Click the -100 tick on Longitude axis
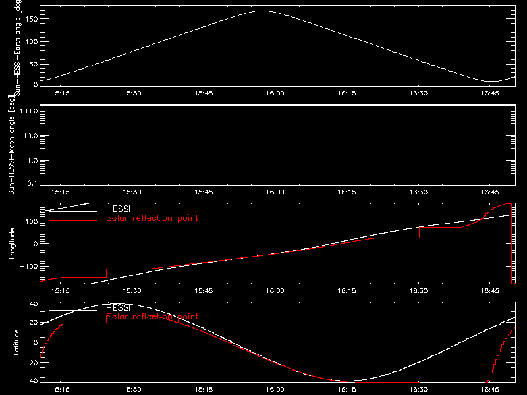527x395 pixels. (29, 266)
